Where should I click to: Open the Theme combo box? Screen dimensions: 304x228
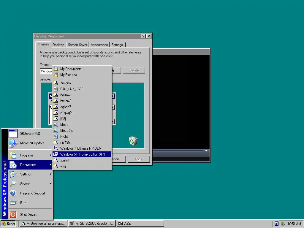click(46, 71)
